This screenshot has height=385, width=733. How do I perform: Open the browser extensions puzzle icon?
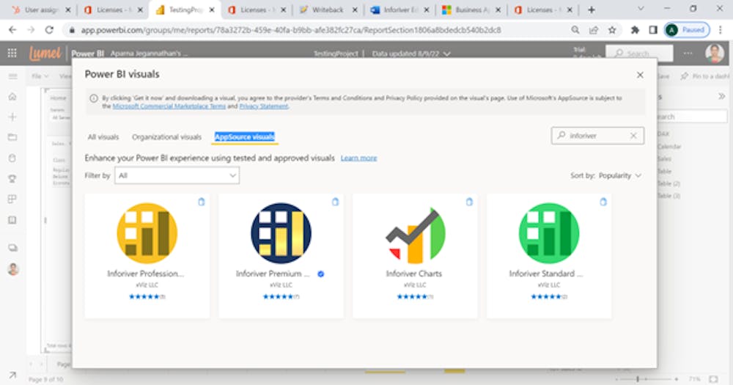point(635,30)
